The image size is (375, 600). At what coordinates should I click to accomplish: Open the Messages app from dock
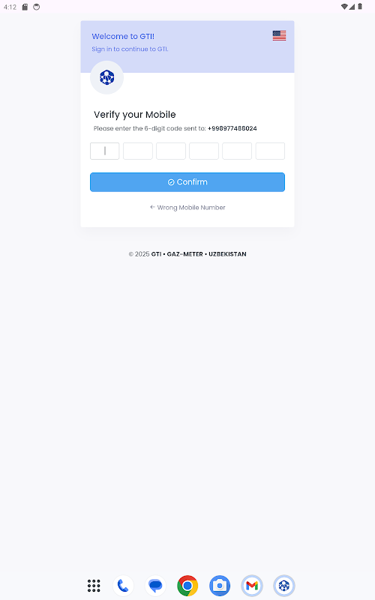click(x=155, y=586)
